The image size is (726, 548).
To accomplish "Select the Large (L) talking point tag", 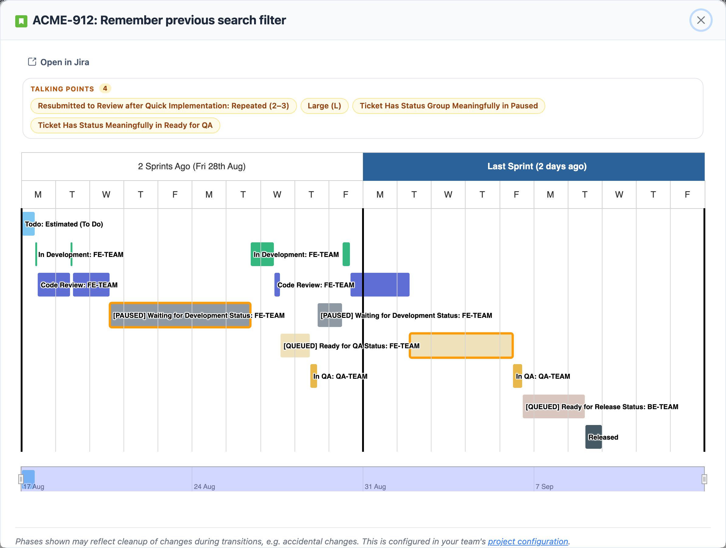I will tap(324, 106).
